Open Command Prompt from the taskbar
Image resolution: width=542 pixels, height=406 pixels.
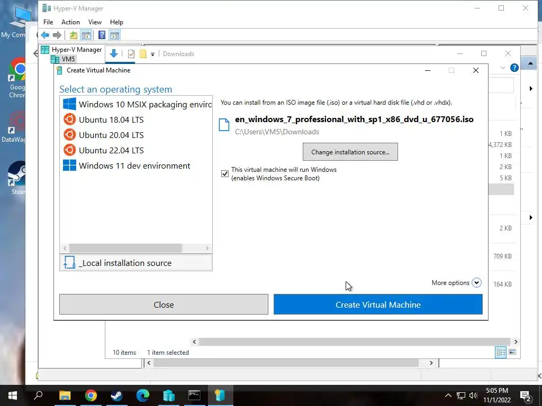click(x=194, y=395)
